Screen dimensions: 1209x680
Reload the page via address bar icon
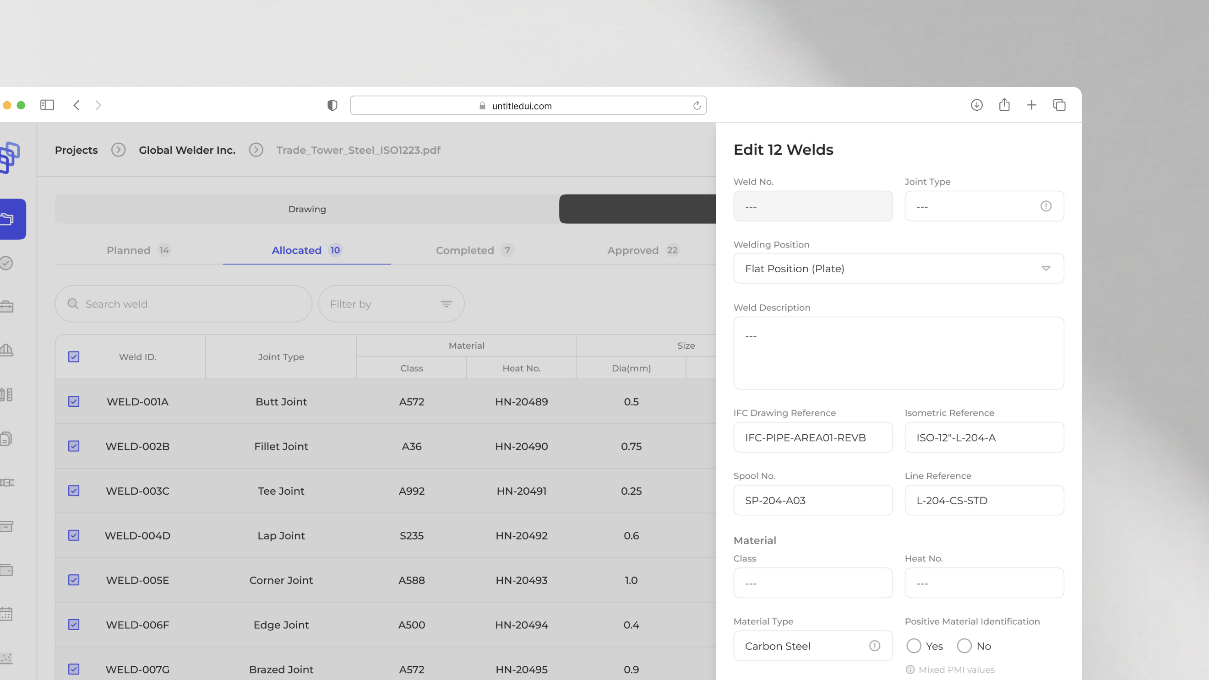[697, 106]
